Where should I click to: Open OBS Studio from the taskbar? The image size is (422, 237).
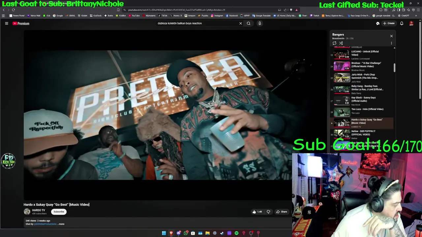click(x=251, y=233)
